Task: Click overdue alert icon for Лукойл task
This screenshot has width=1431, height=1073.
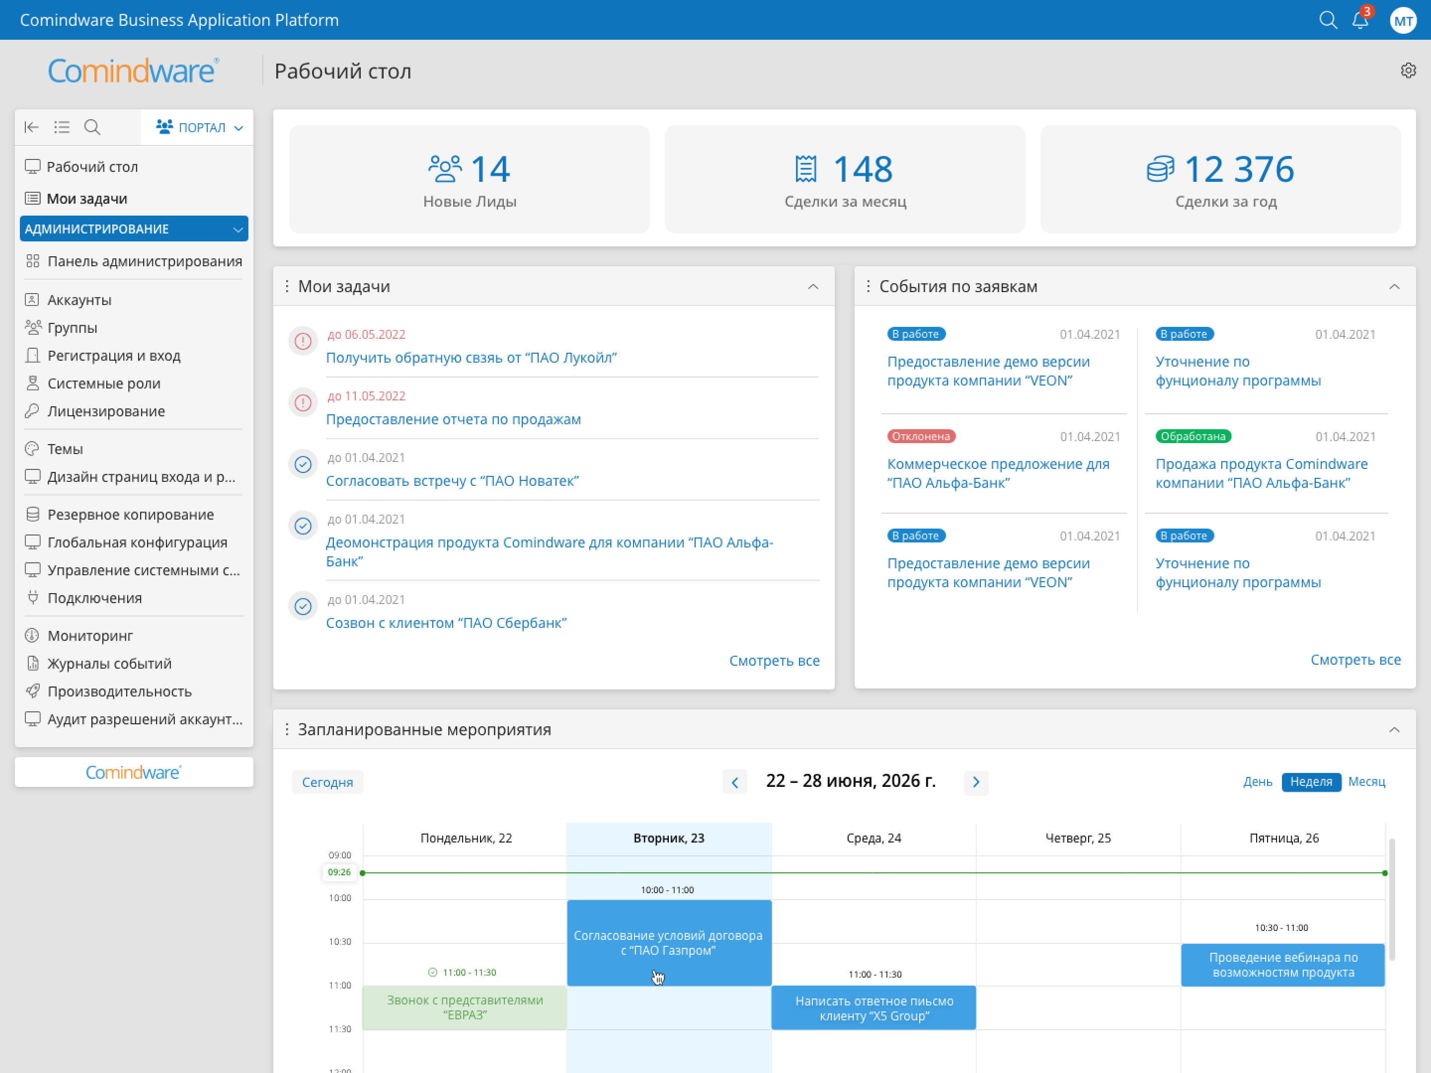Action: pyautogui.click(x=303, y=341)
